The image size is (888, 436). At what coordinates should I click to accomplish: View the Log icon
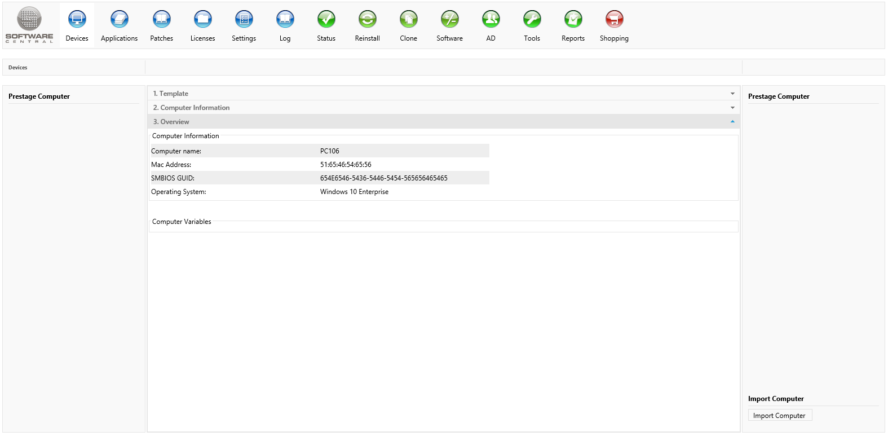pyautogui.click(x=285, y=20)
